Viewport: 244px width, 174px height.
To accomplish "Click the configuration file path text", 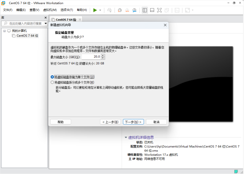I will coord(192,148).
